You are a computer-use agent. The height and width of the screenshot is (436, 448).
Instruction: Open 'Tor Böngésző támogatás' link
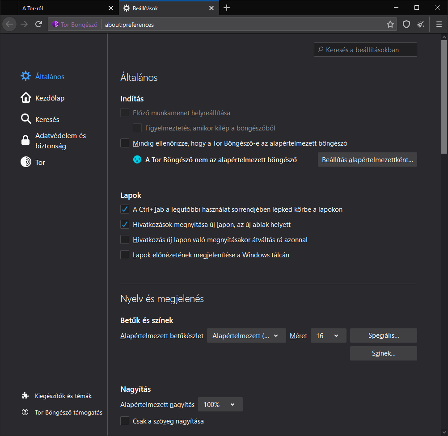pyautogui.click(x=68, y=412)
